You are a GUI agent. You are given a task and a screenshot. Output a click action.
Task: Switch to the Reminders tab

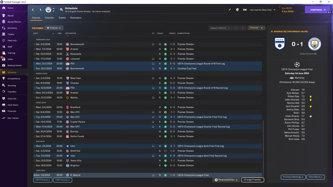(76, 18)
